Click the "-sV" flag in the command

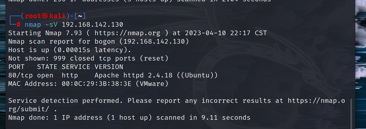(x=52, y=25)
